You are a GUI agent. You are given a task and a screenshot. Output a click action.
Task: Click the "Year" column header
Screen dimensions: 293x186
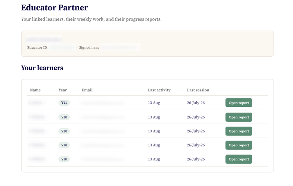coord(62,90)
